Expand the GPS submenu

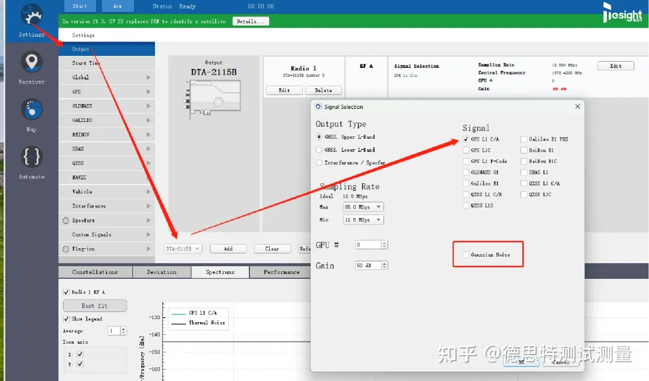point(107,91)
